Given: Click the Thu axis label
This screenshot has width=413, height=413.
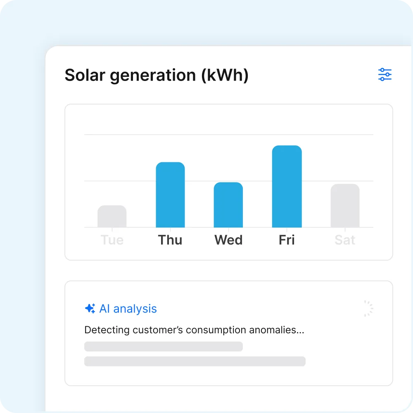Looking at the screenshot, I should click(x=170, y=240).
